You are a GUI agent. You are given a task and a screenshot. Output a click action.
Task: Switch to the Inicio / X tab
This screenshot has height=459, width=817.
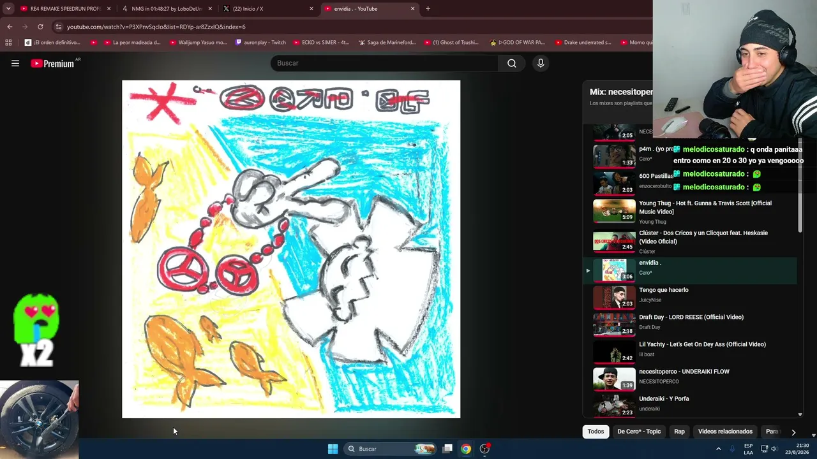point(268,9)
